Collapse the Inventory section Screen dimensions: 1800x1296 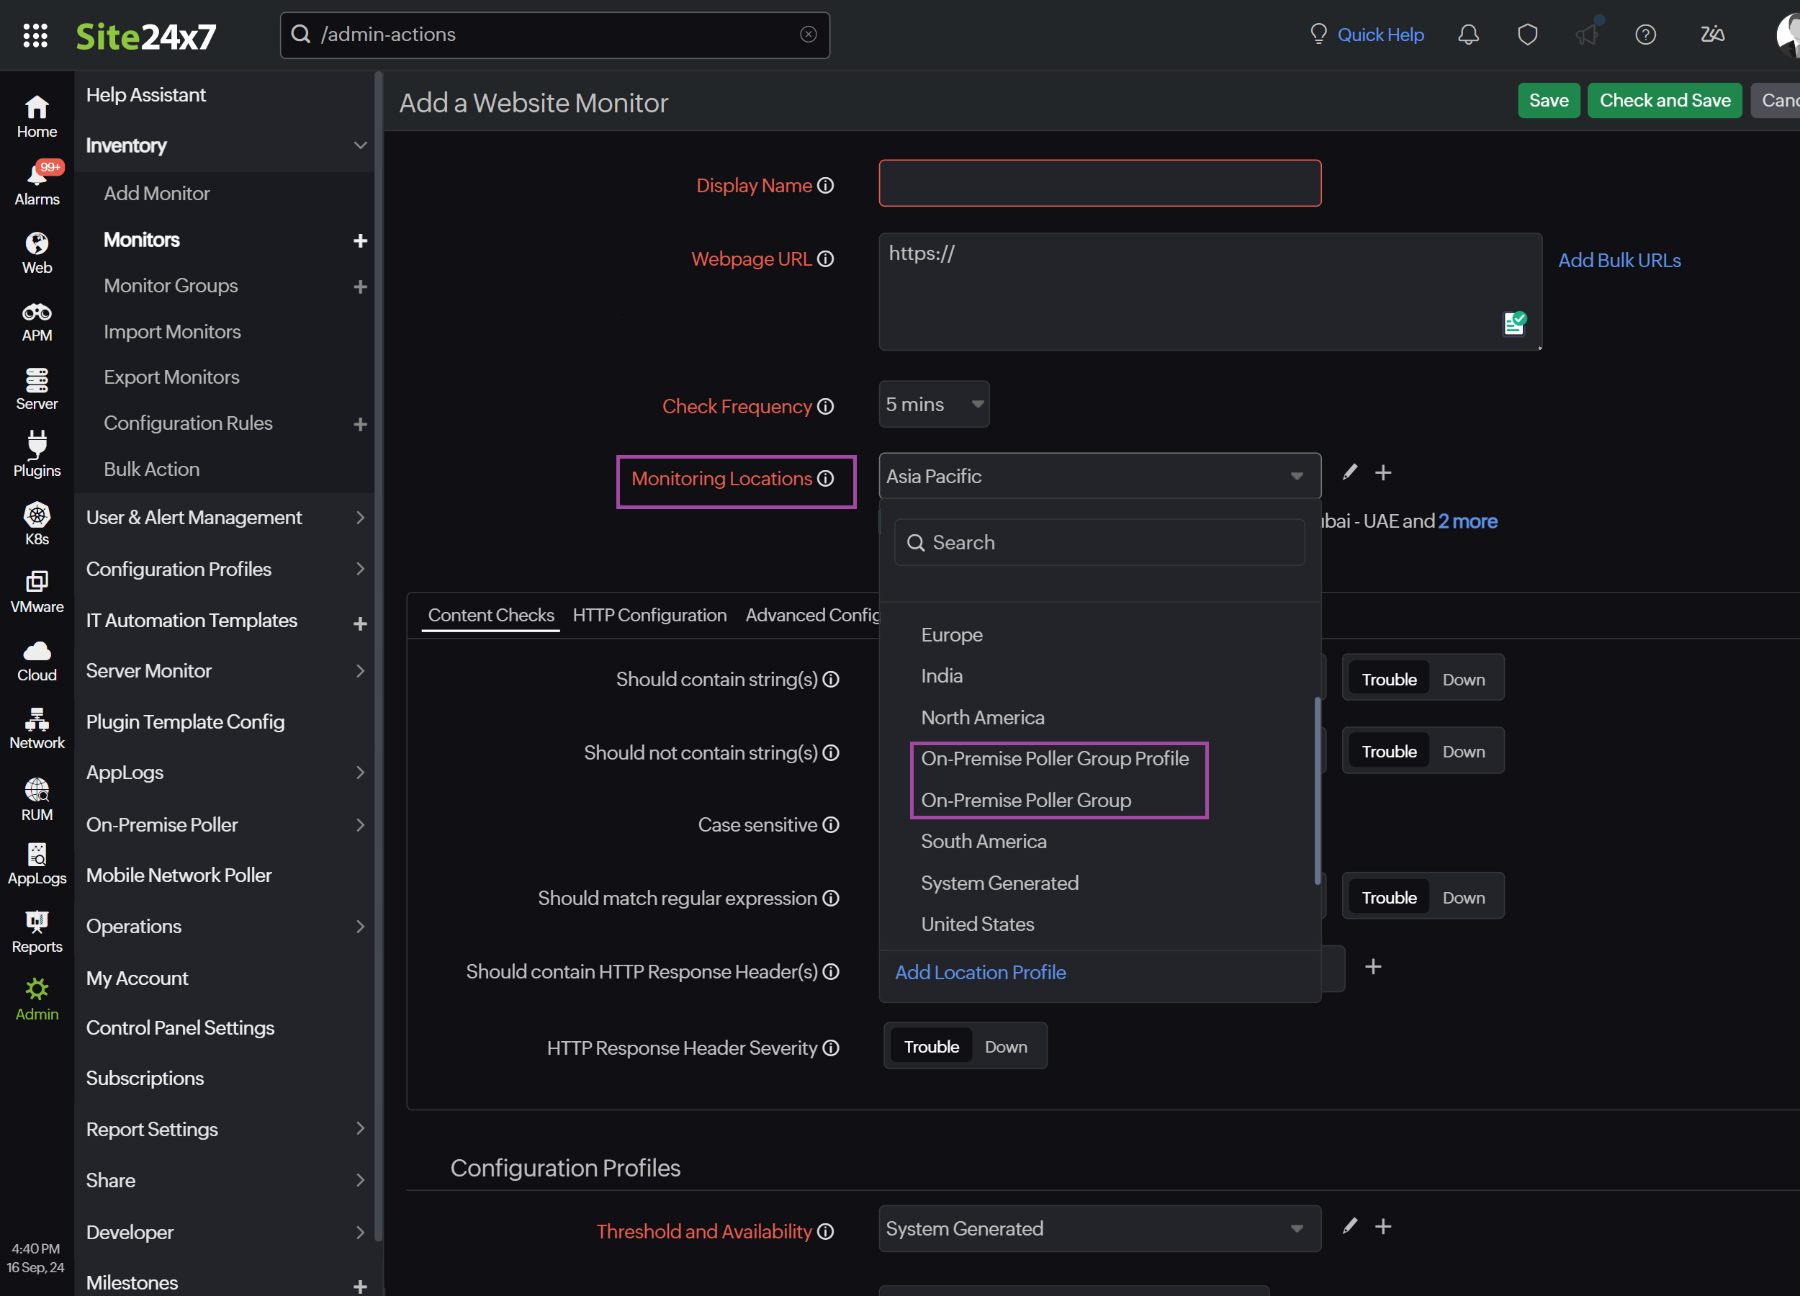point(361,145)
